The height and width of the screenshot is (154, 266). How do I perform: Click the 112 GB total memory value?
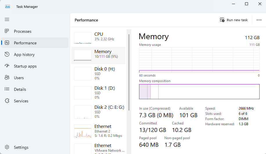(x=252, y=38)
